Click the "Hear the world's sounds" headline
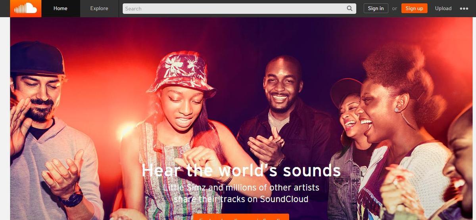The image size is (476, 220). [x=241, y=171]
